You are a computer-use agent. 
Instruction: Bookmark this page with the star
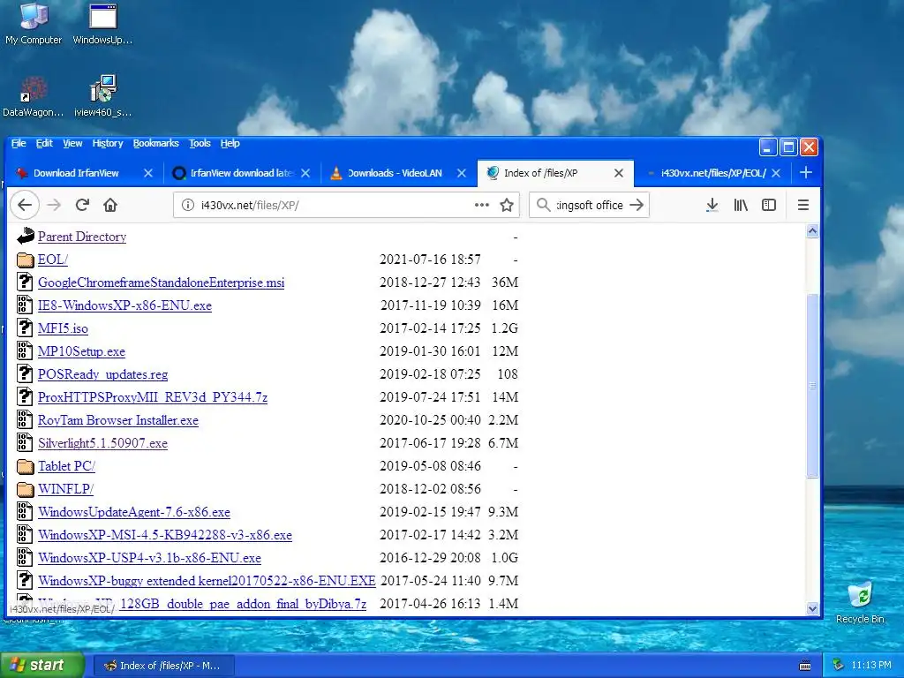(x=507, y=205)
